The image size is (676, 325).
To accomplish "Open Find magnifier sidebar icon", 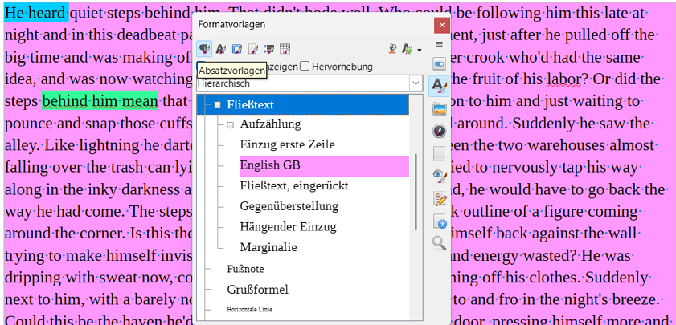I will tap(439, 244).
